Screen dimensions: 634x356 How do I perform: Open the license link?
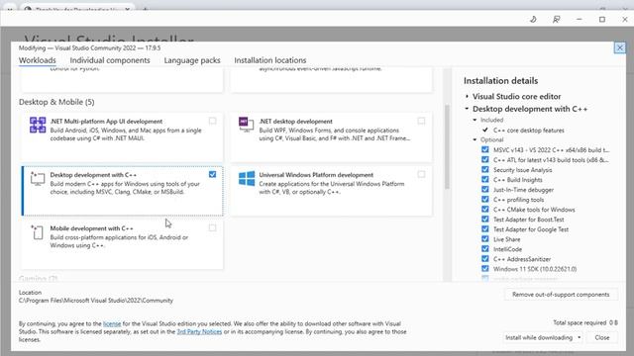coord(112,323)
